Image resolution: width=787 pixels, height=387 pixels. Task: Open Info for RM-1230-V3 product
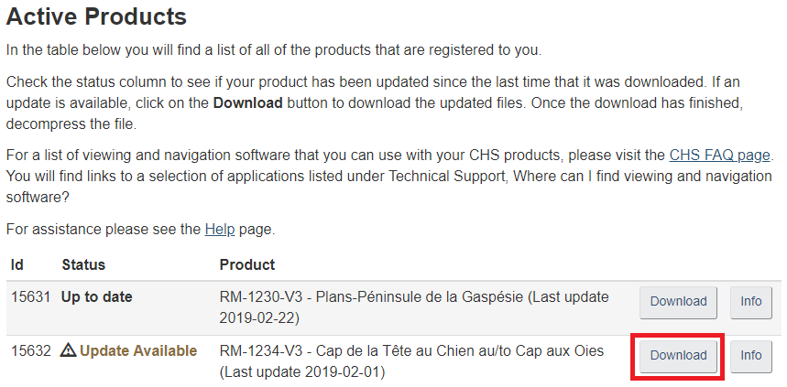[750, 301]
